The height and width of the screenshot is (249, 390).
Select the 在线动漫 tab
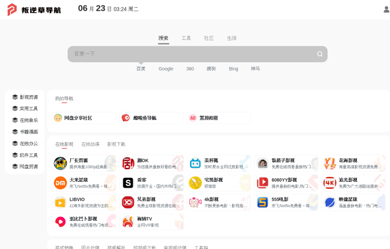click(90, 144)
